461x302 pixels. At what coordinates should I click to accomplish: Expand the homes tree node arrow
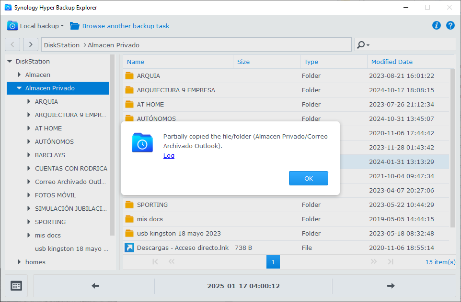(x=19, y=262)
